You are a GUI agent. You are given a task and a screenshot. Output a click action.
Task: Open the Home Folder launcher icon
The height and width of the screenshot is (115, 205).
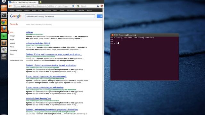pyautogui.click(x=4, y=8)
